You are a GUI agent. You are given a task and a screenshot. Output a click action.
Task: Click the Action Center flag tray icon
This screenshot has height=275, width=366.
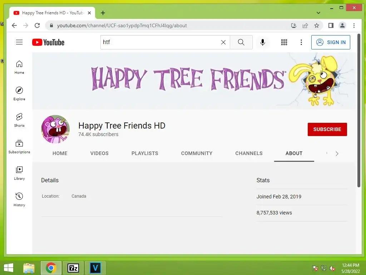(x=315, y=268)
